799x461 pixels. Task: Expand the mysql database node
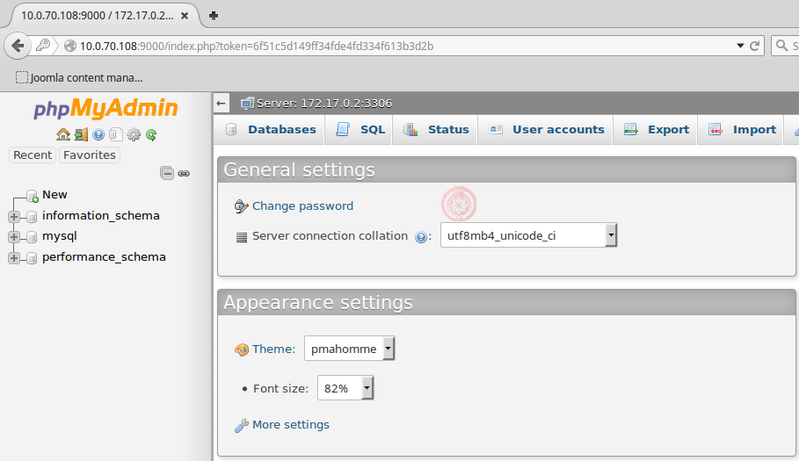[14, 237]
